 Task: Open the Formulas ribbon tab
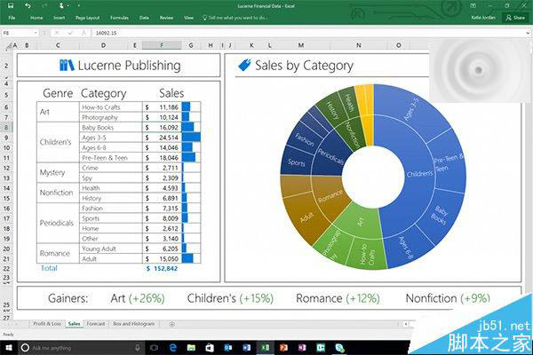[119, 17]
